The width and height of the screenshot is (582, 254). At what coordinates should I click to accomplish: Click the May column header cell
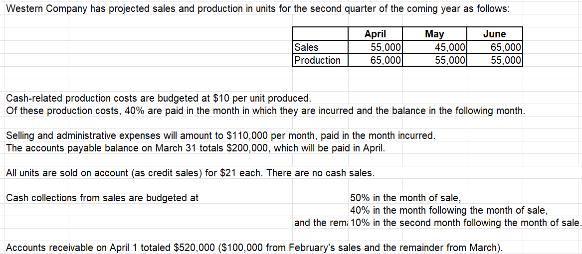[434, 34]
